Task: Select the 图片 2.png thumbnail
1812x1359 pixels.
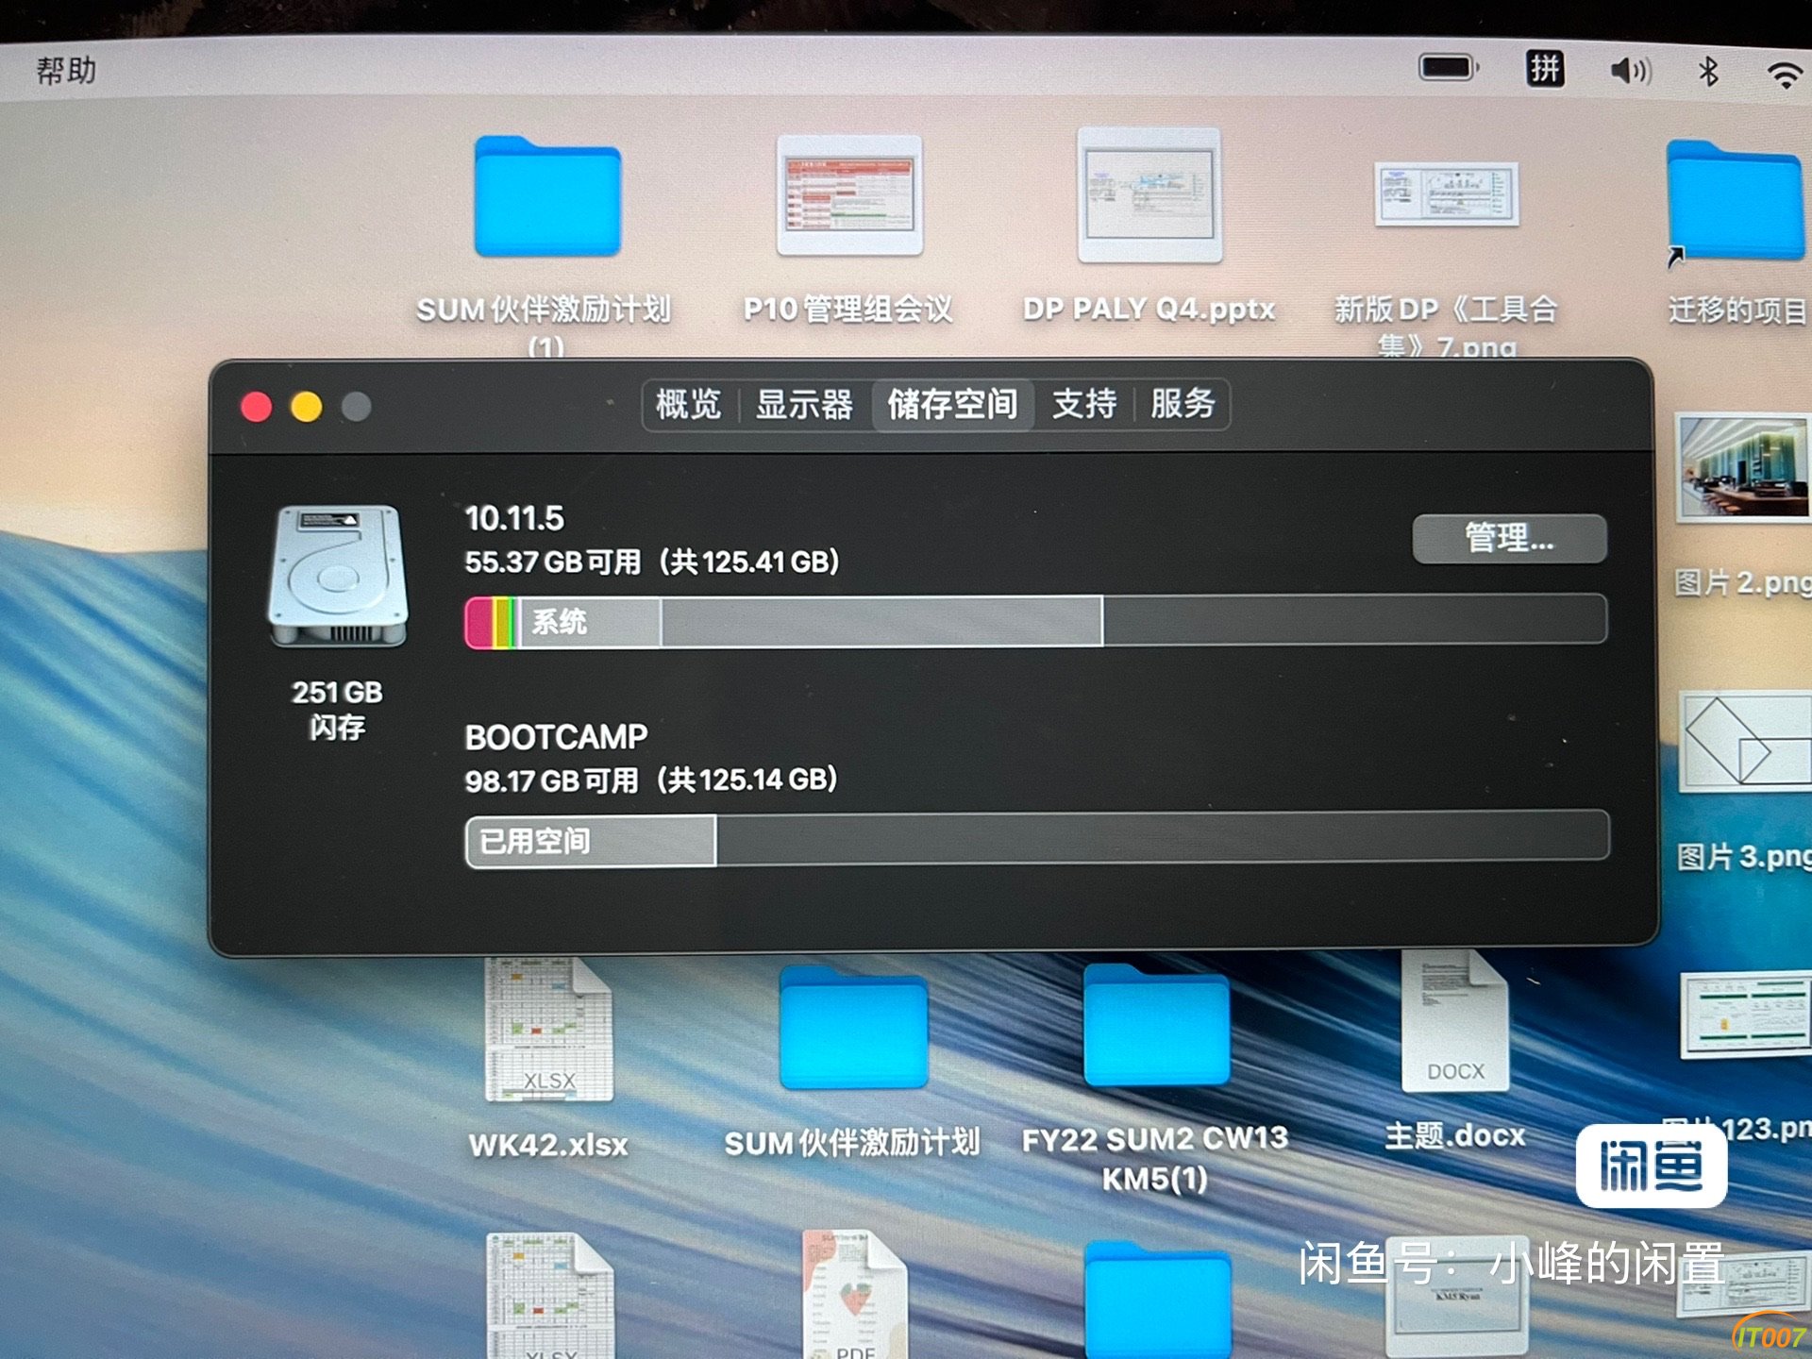Action: [1743, 467]
